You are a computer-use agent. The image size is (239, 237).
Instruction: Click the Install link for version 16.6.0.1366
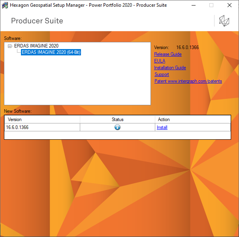[162, 127]
